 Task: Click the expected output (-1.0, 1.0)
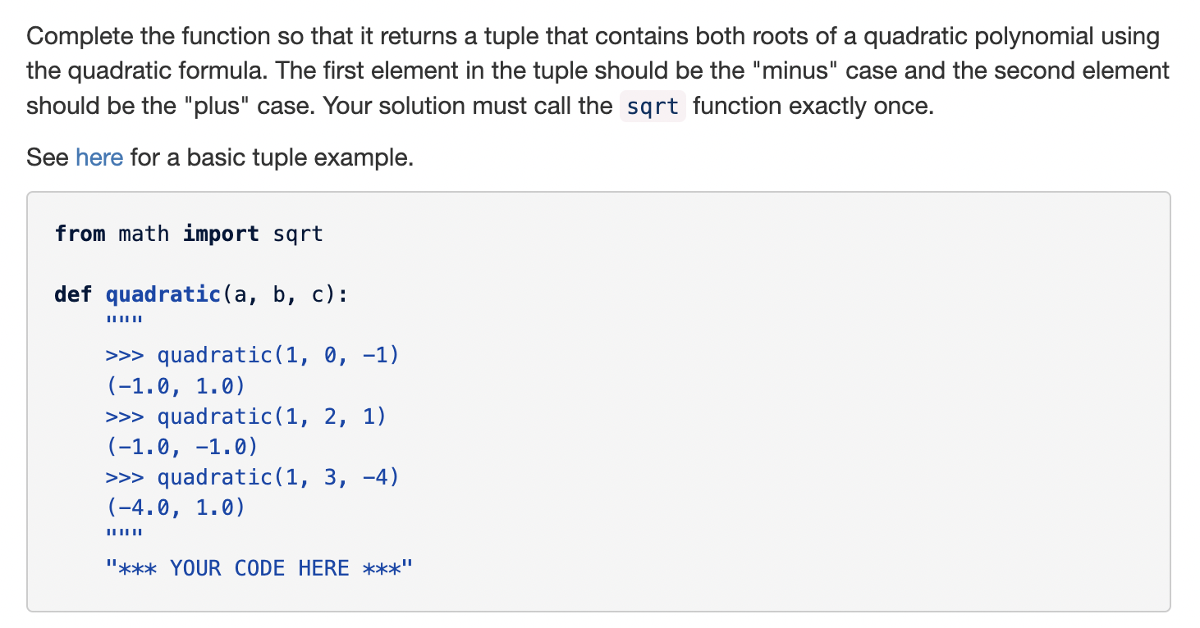[x=176, y=386]
